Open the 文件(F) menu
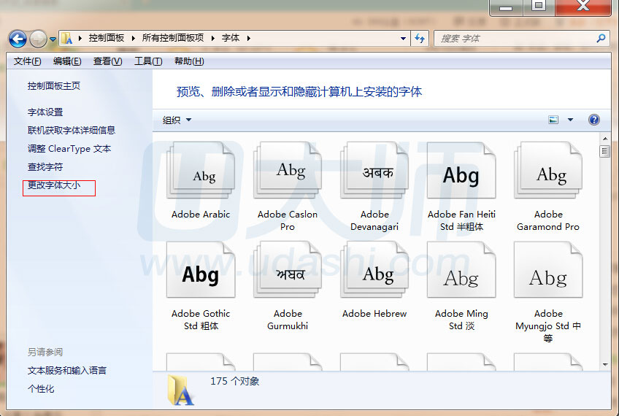619x416 pixels. tap(28, 61)
